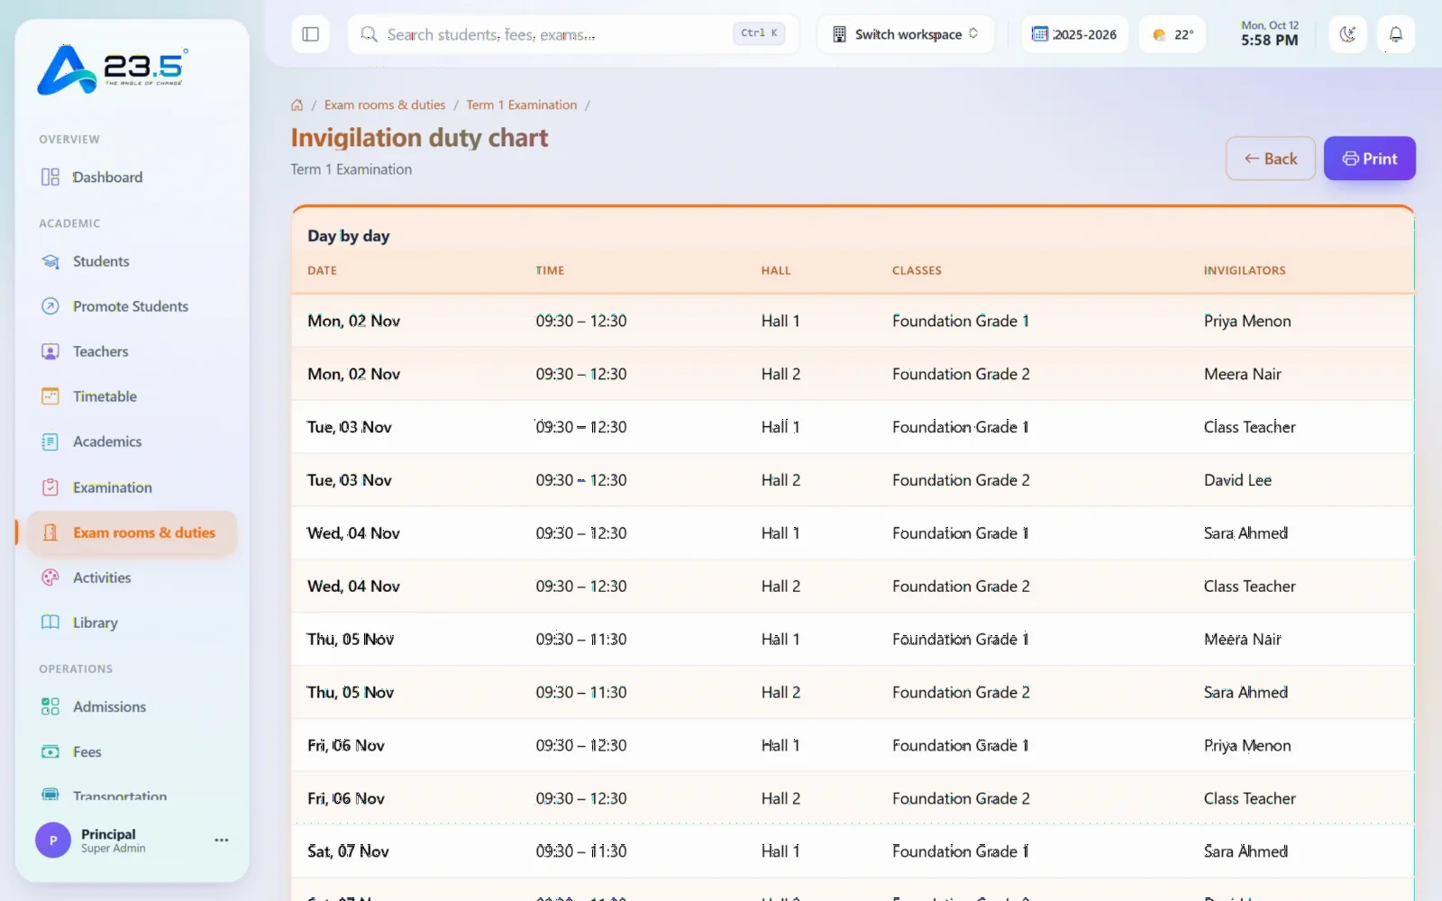Open the Switch workspace dropdown
This screenshot has height=901, width=1442.
tap(906, 34)
